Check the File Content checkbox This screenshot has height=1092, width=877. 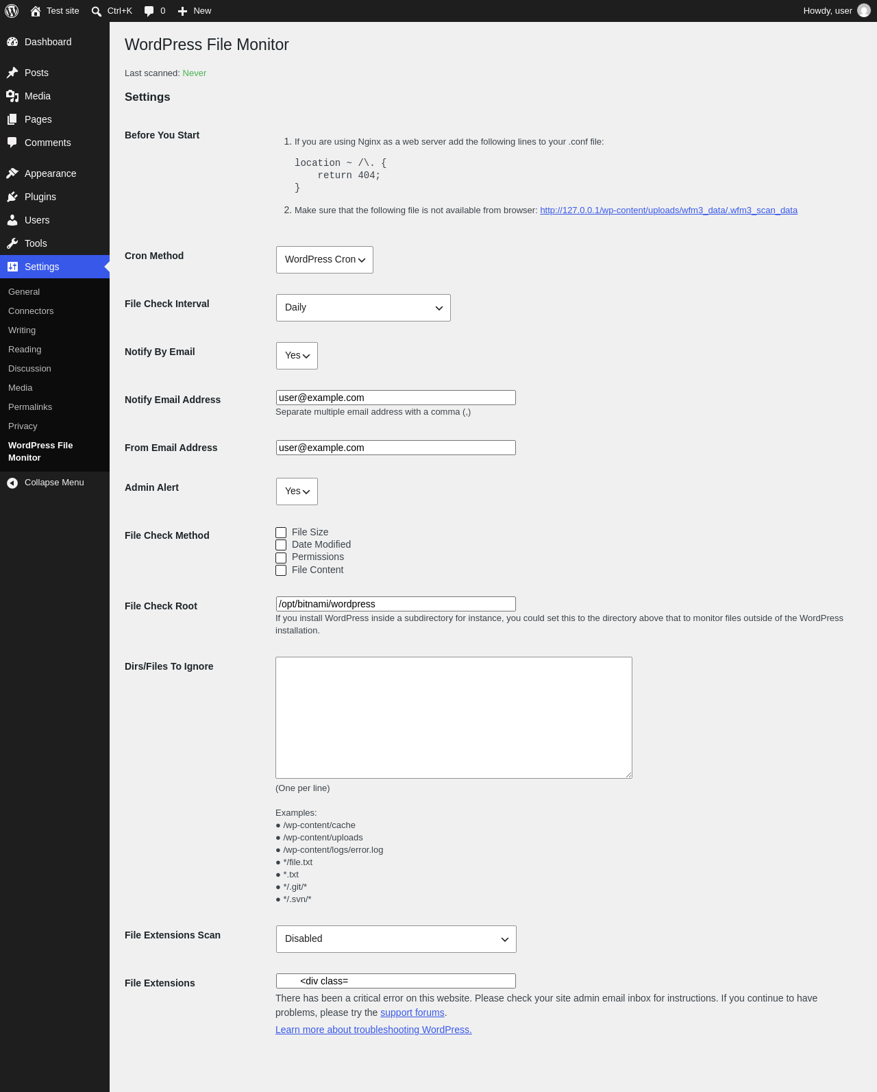281,570
